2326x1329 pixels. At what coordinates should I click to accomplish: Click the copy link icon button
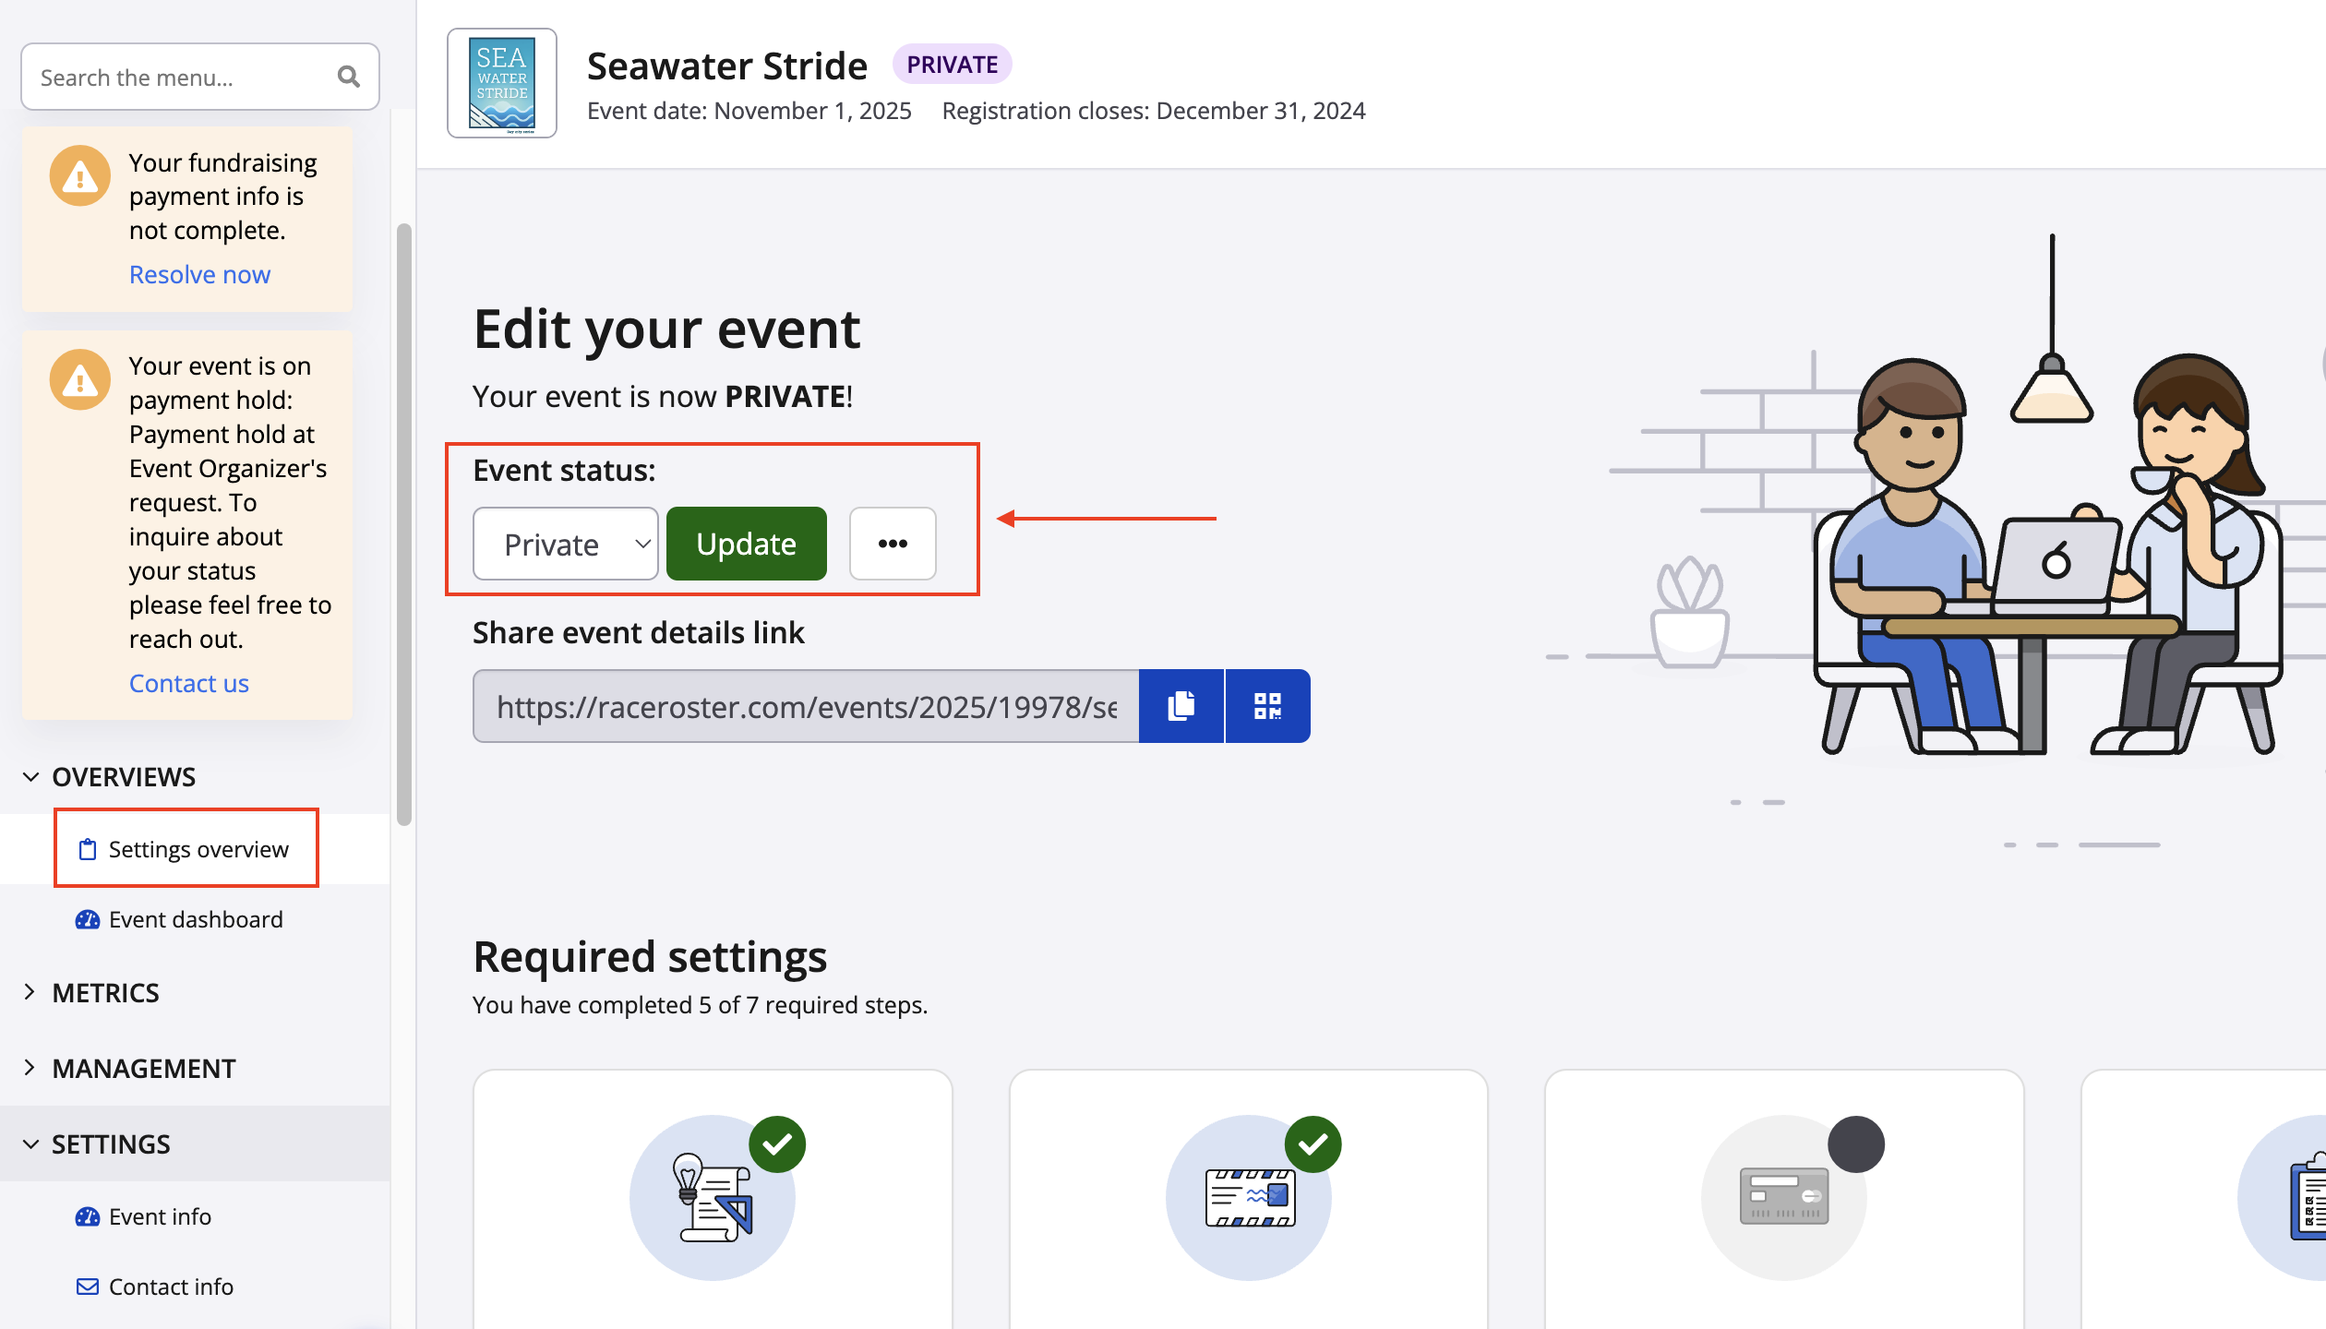(x=1181, y=706)
